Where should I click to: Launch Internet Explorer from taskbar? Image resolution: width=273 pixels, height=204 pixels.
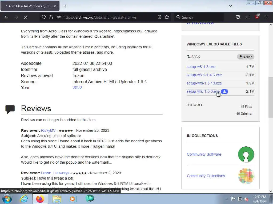pos(24,199)
